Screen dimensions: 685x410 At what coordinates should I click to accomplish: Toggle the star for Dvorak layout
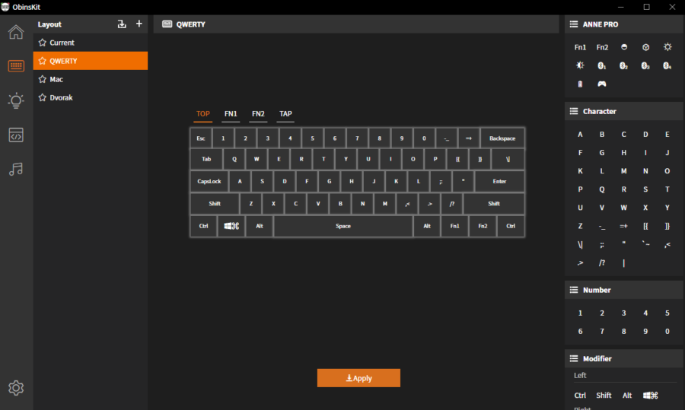coord(43,97)
